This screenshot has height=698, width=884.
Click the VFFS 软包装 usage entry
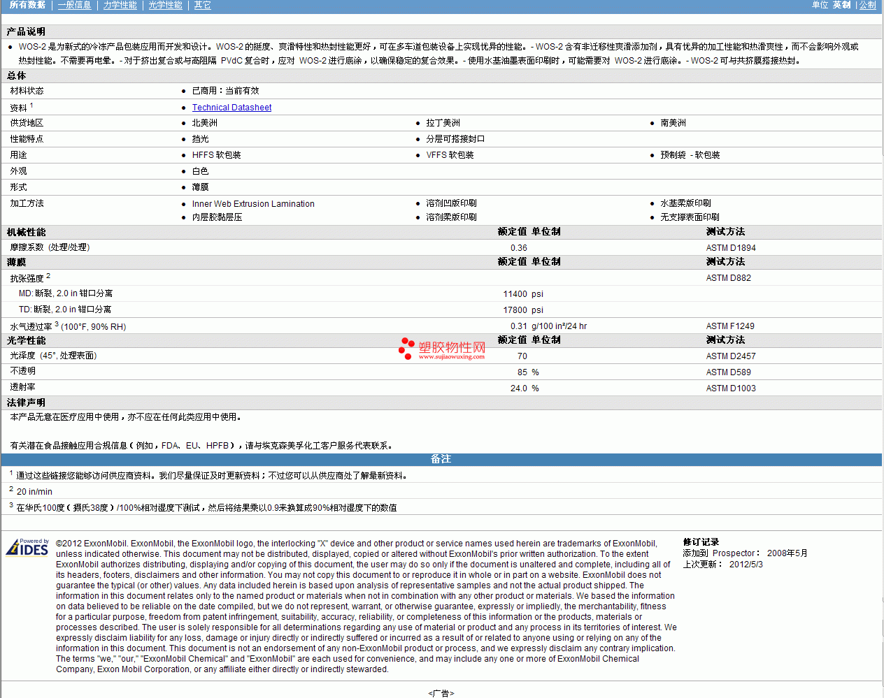(x=450, y=155)
